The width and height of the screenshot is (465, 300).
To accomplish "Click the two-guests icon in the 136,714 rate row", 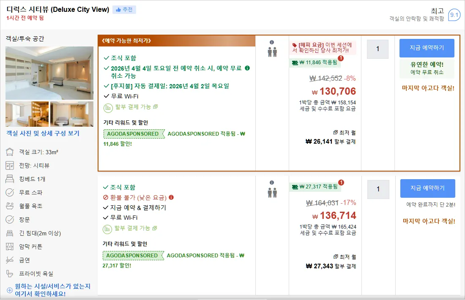I will point(272,193).
